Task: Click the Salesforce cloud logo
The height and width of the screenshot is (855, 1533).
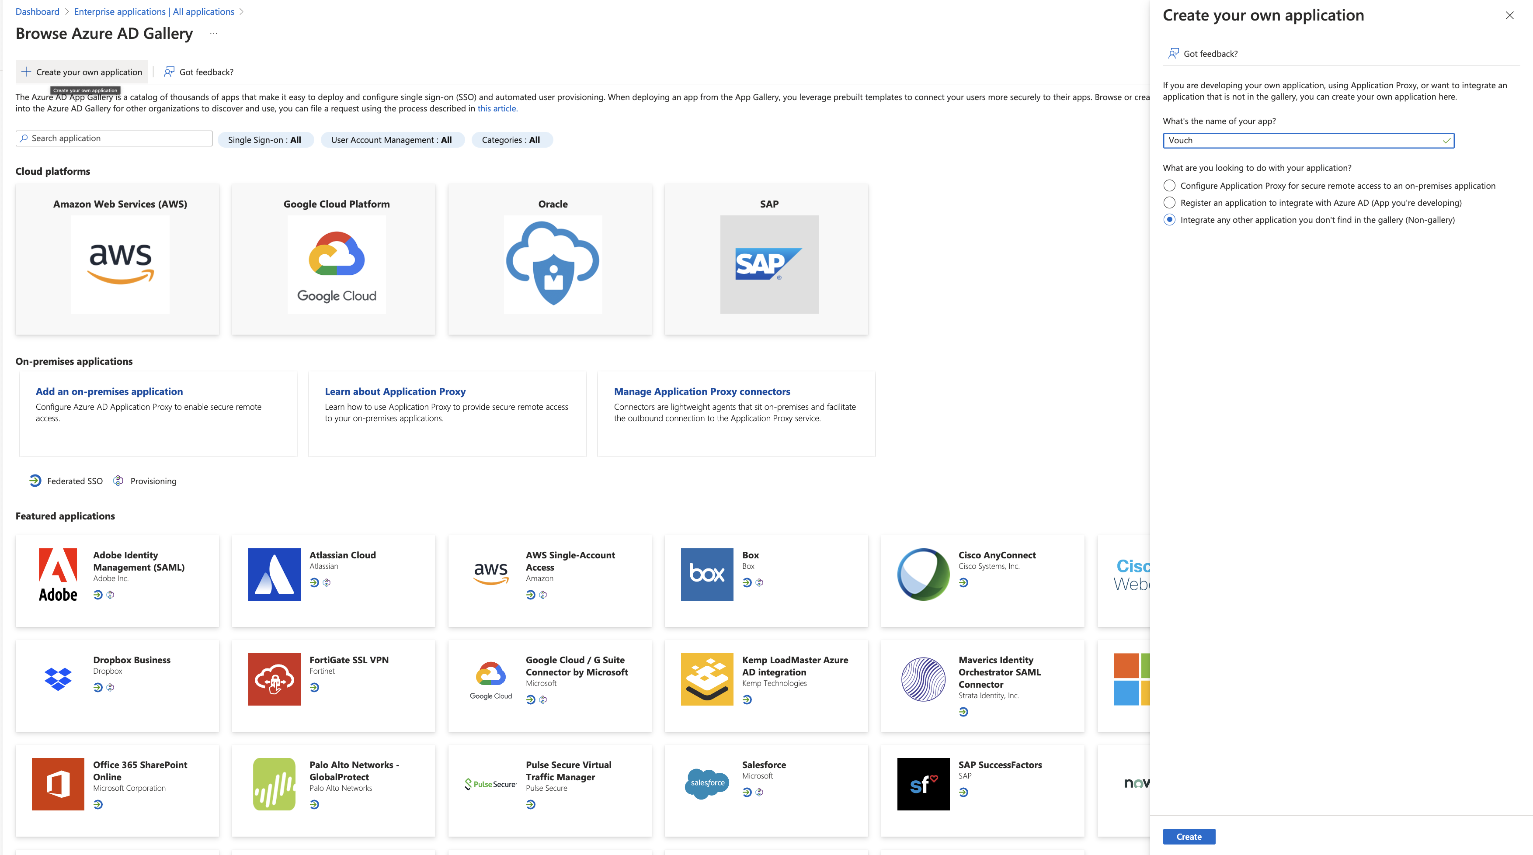Action: (x=706, y=784)
